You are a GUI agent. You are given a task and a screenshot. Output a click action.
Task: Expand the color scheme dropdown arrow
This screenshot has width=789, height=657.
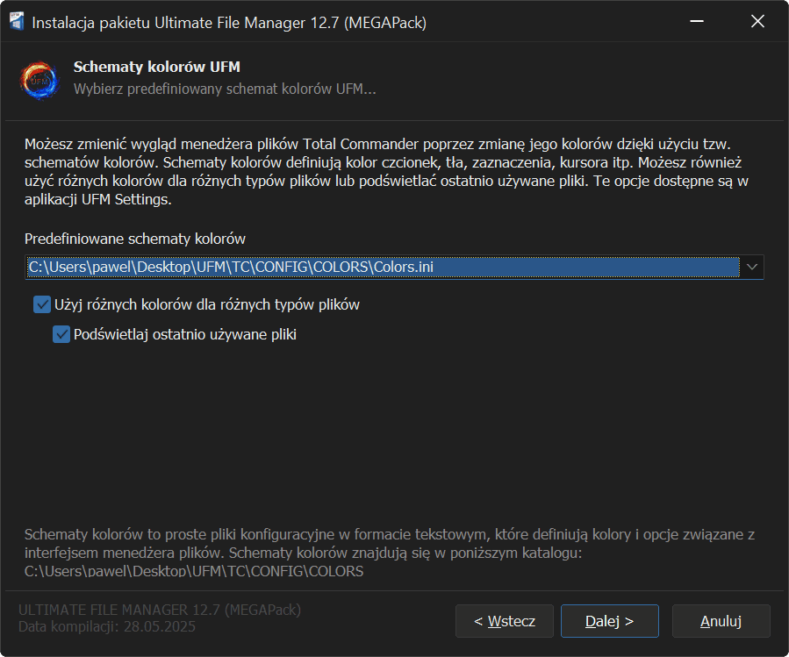pos(751,268)
